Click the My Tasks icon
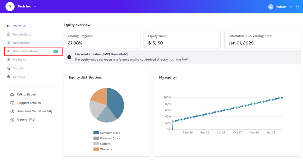The width and height of the screenshot is (303, 168). pos(9,60)
